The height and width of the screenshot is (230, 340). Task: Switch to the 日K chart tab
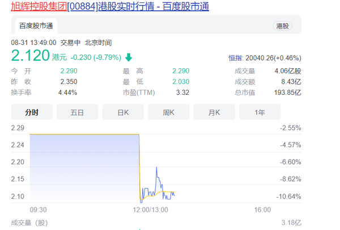coord(123,112)
